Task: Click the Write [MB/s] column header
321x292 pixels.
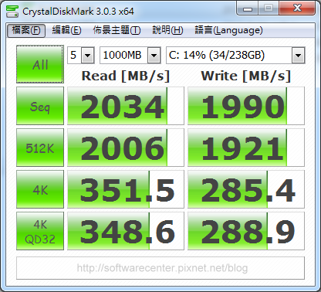Action: pos(246,76)
